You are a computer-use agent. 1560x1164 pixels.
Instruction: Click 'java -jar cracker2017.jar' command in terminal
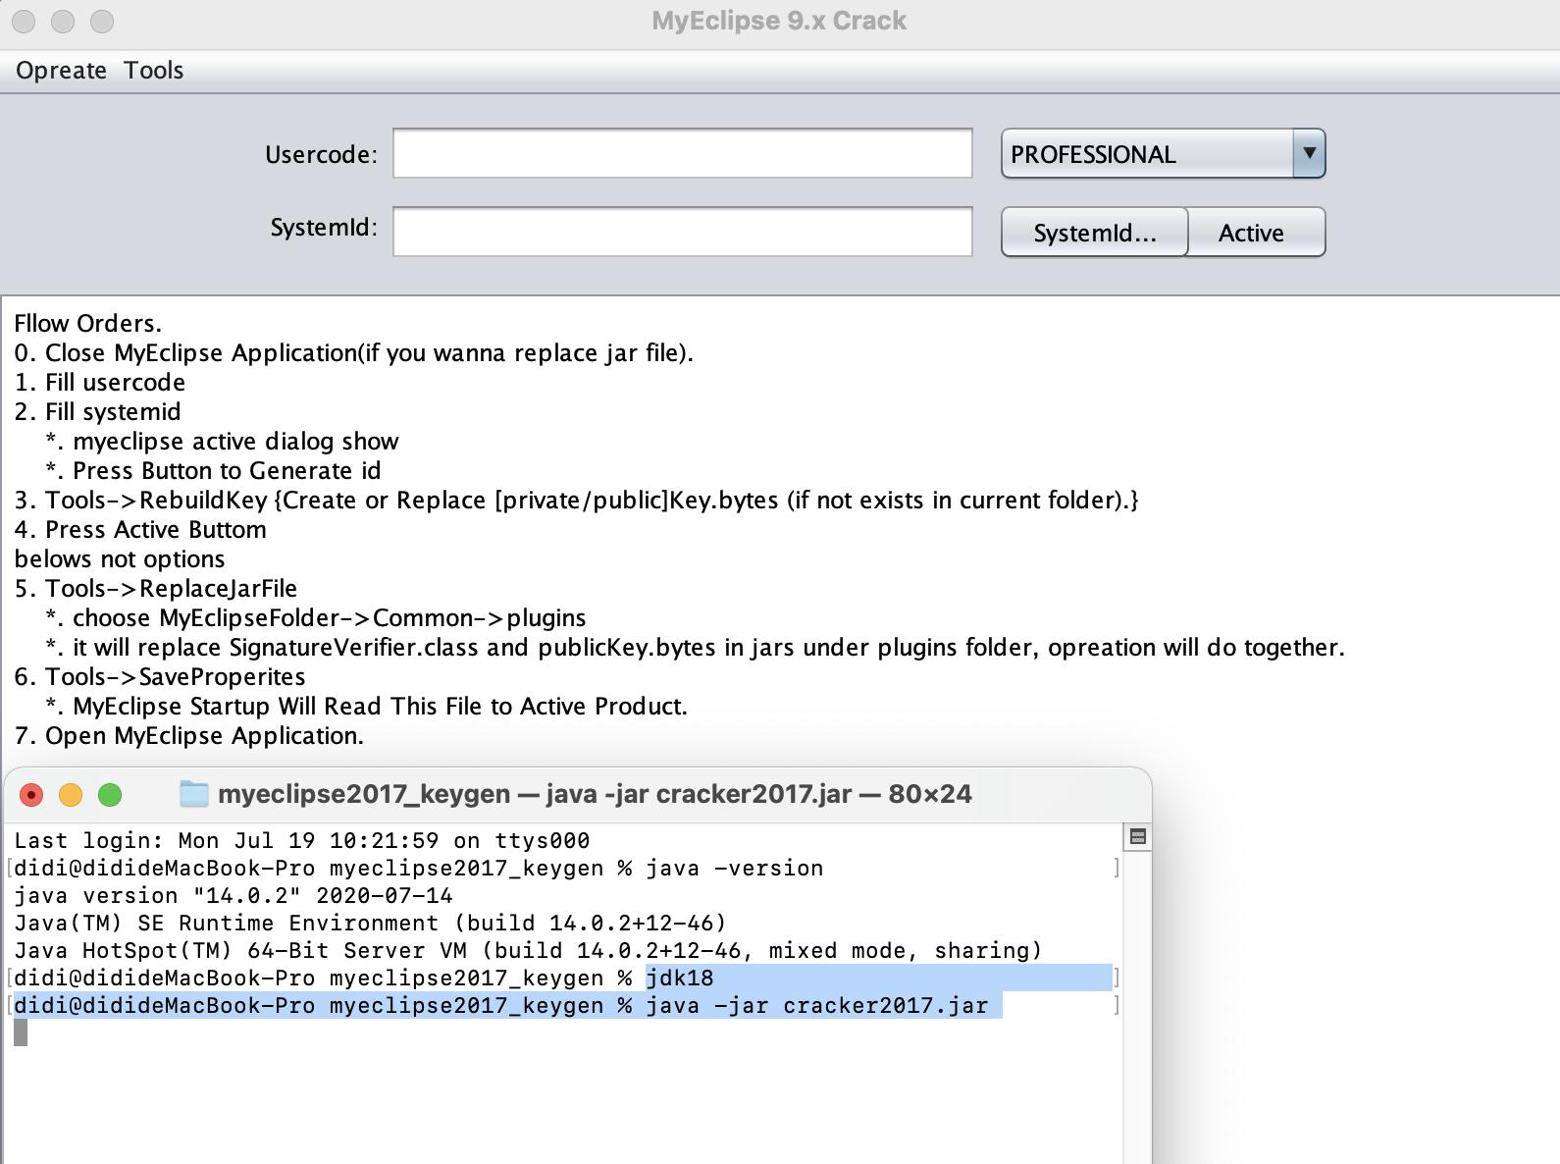[x=817, y=1006]
